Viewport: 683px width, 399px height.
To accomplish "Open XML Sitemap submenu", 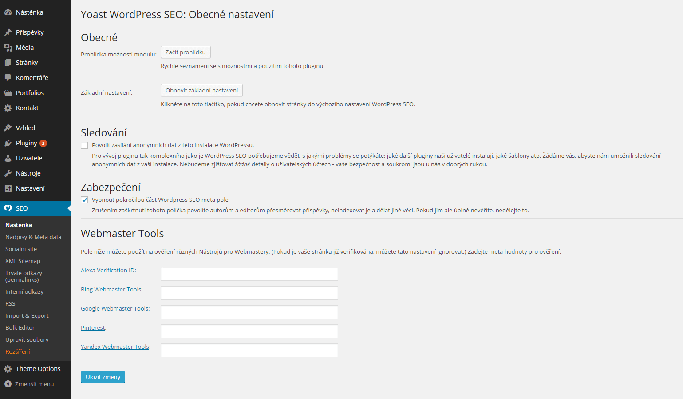I will coord(23,261).
